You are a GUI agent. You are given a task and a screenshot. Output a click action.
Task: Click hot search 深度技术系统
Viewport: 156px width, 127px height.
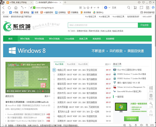(x=82, y=31)
